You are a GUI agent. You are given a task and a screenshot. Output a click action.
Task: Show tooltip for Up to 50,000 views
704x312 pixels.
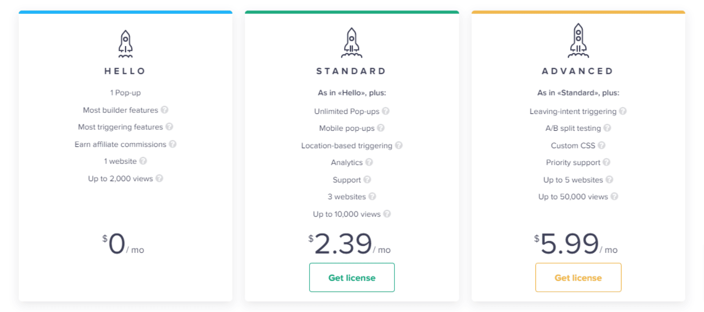click(614, 196)
